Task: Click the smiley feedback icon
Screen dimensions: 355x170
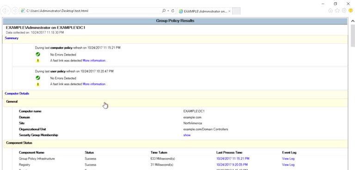Action: 351,11
